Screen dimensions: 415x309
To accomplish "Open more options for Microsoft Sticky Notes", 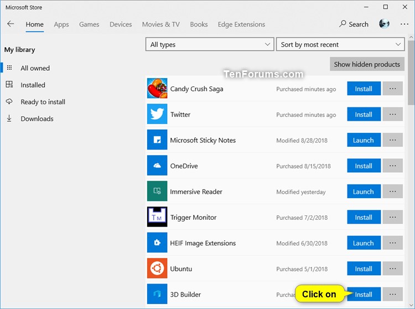I will point(393,140).
